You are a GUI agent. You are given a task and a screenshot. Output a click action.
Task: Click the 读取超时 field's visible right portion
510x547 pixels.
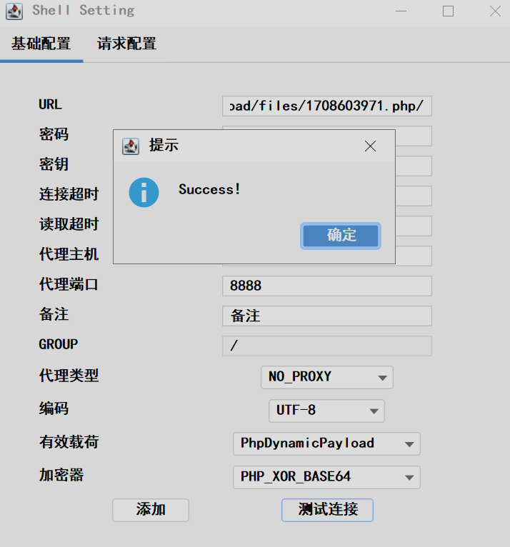[x=414, y=226]
